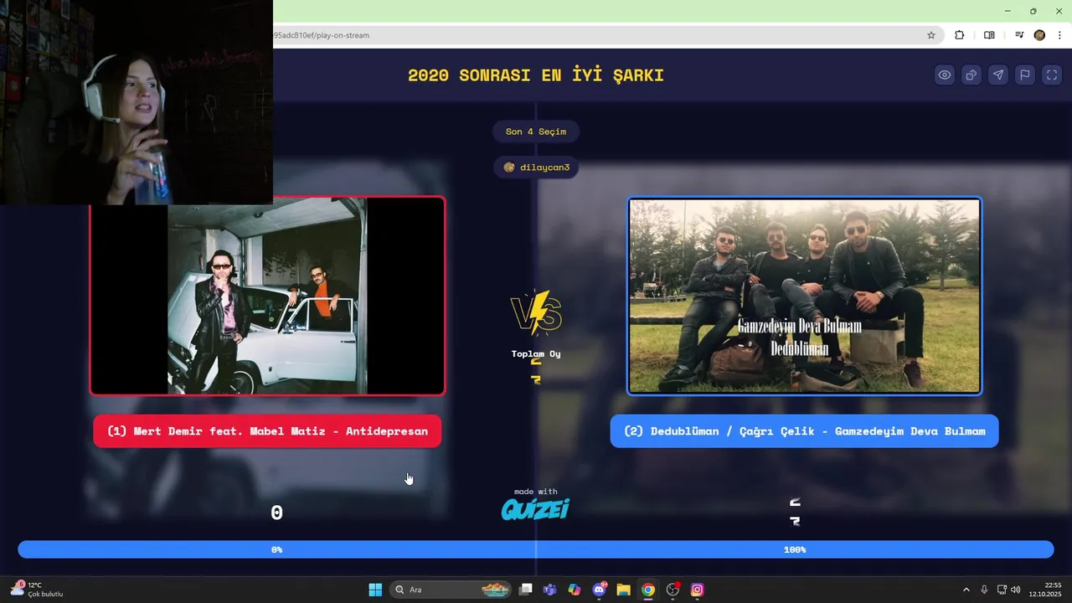This screenshot has height=603, width=1072.
Task: Open the reading mode book icon in Chrome
Action: coord(989,35)
